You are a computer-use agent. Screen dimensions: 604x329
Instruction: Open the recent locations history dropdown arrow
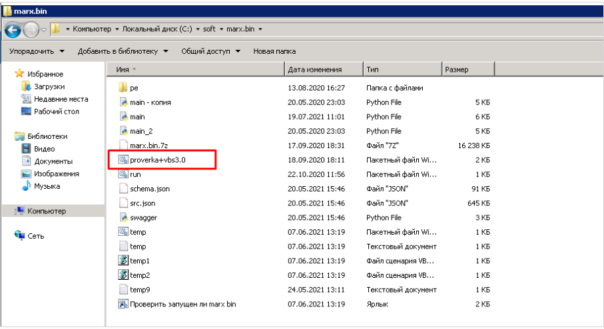pos(43,30)
